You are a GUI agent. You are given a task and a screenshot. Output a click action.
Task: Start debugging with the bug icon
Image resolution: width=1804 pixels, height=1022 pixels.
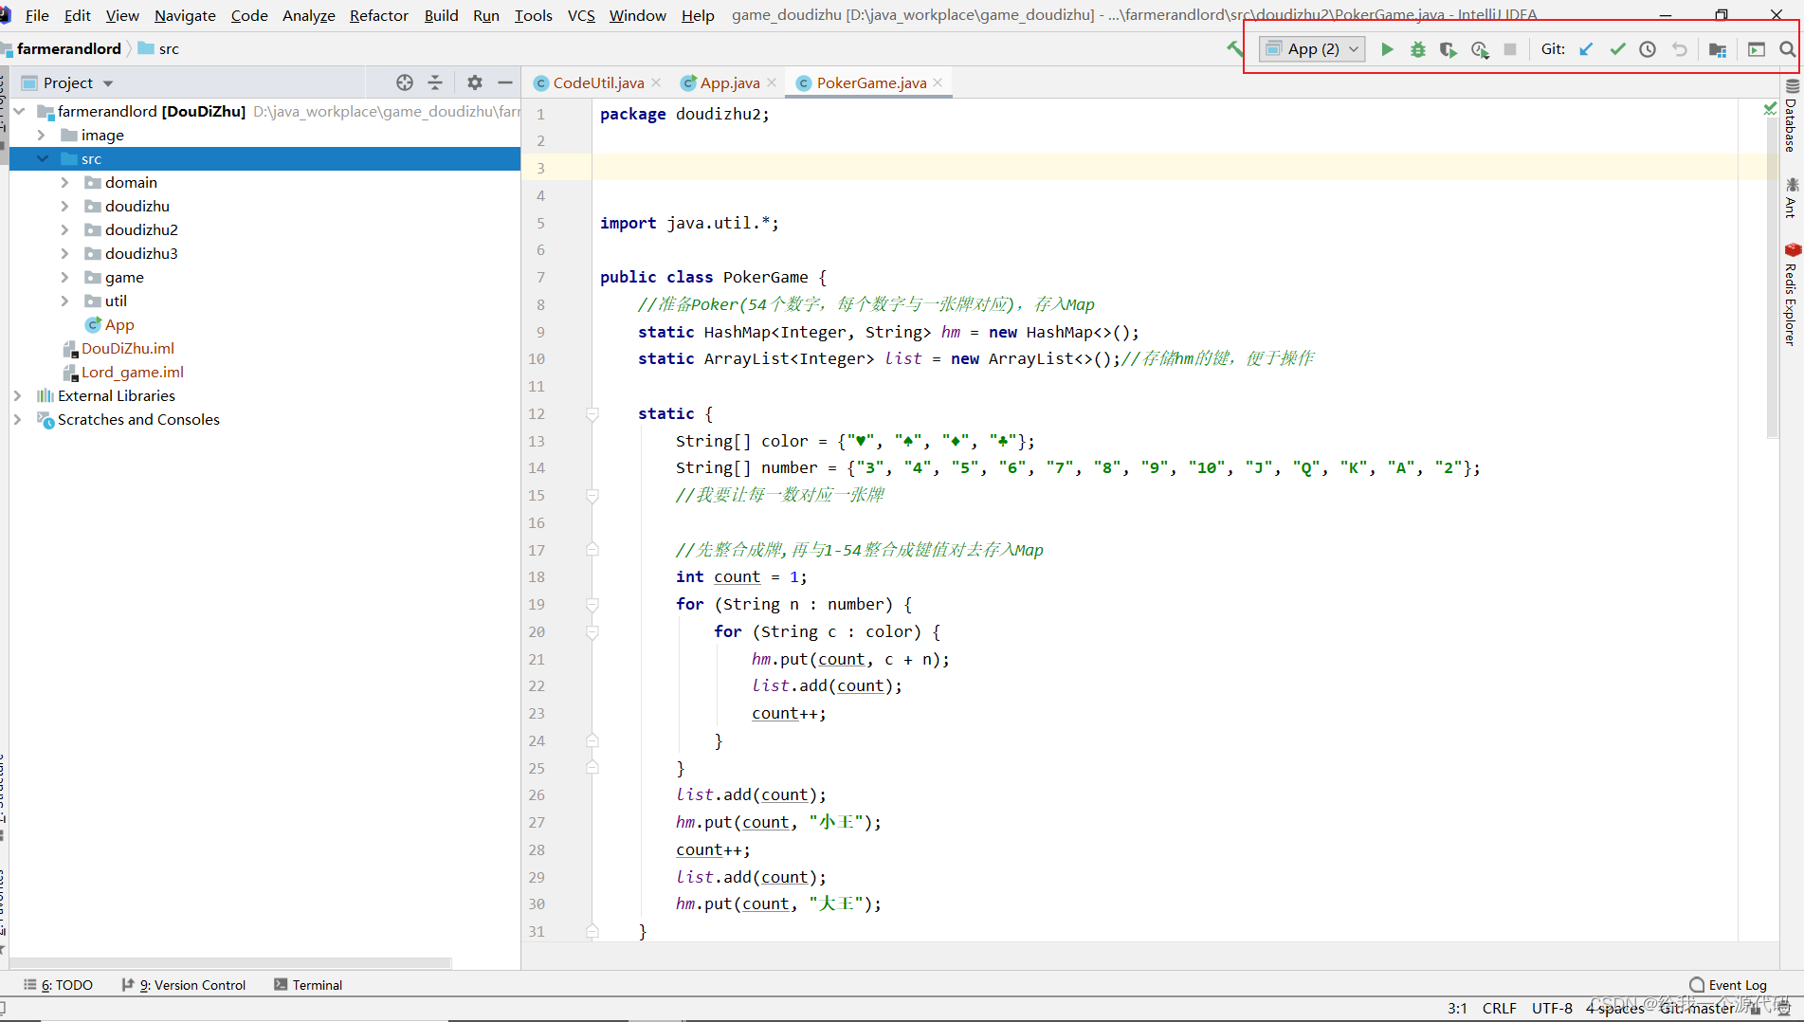(1417, 49)
